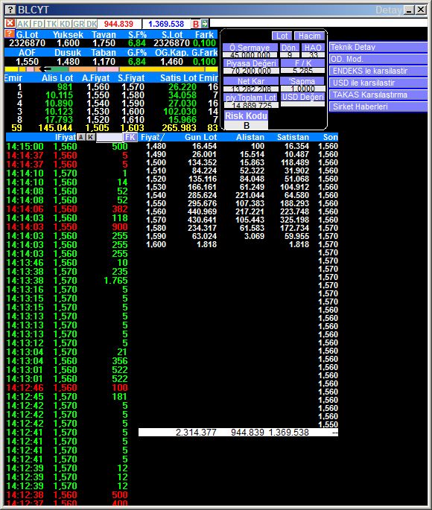Select the KD toolbar button
The width and height of the screenshot is (432, 510).
(65, 24)
